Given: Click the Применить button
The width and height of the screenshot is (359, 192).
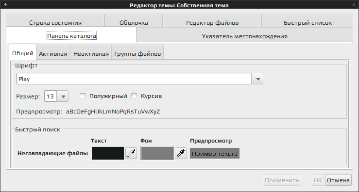Looking at the screenshot, I should pyautogui.click(x=282, y=180).
